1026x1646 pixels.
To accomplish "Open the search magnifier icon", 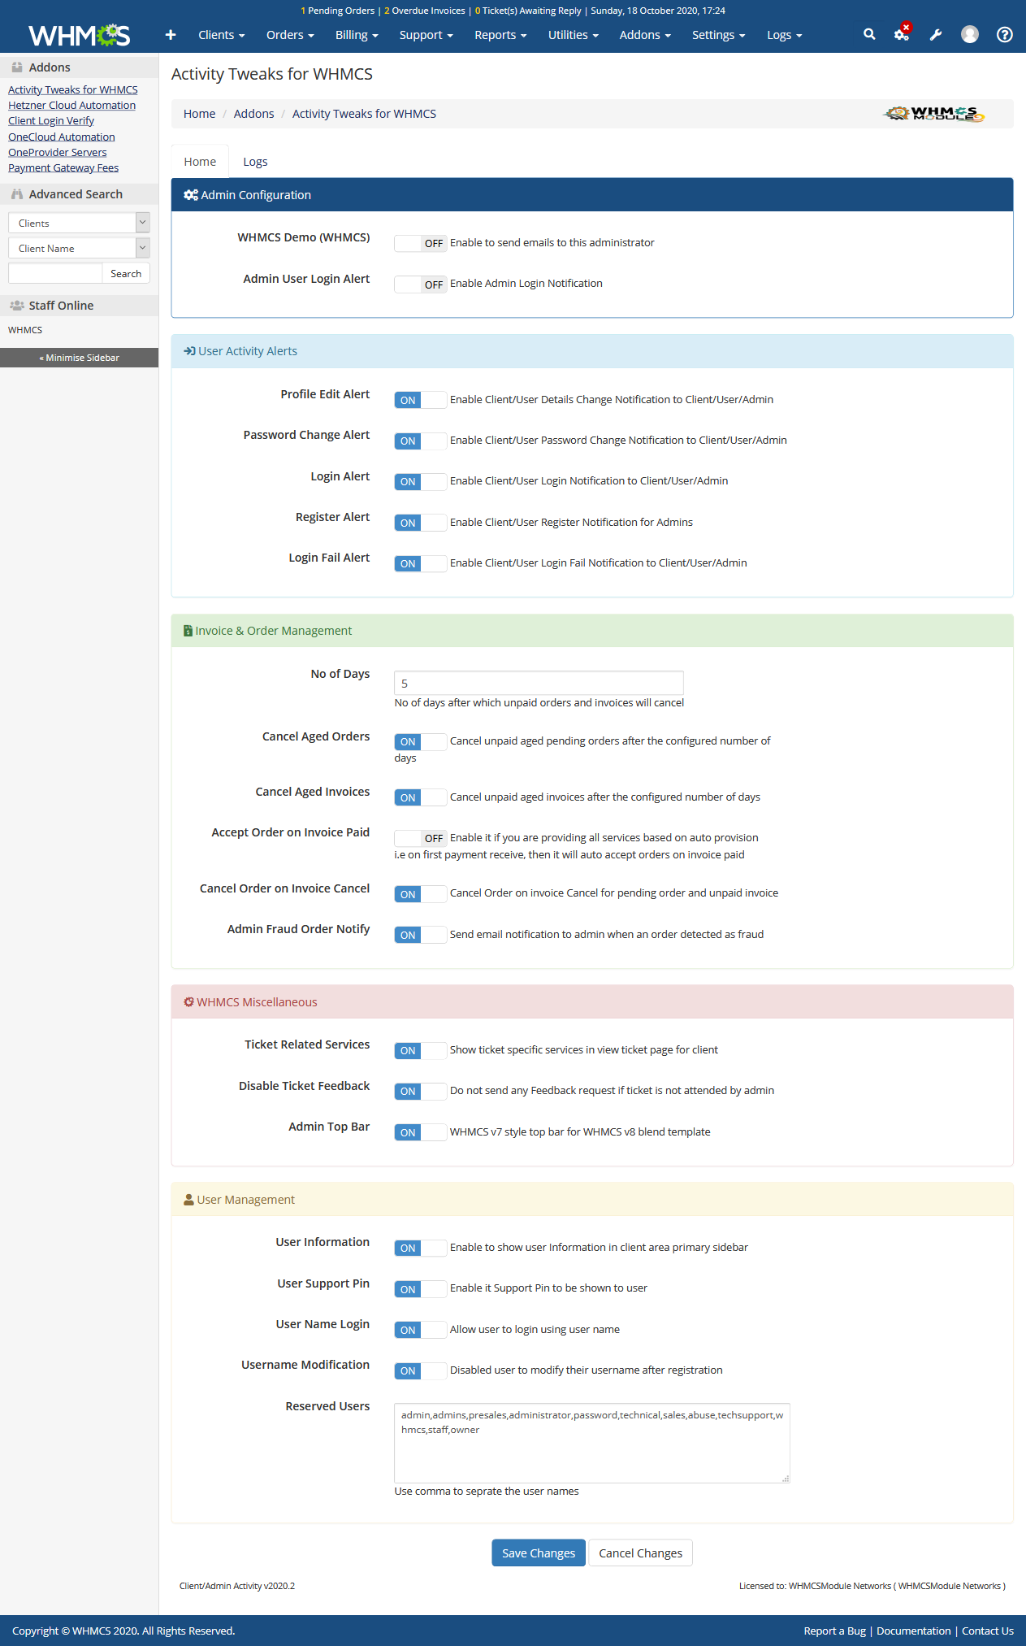I will click(x=869, y=34).
